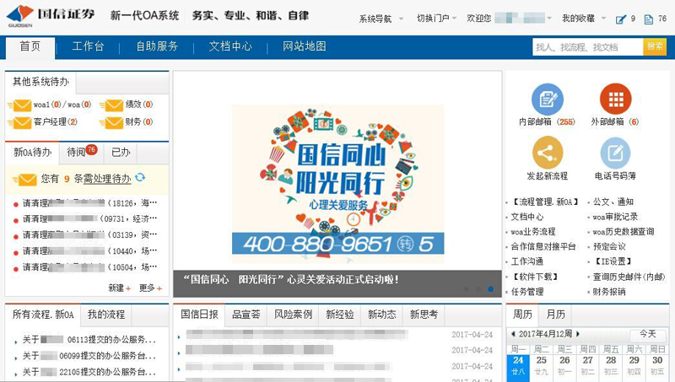Switch to the 工作台 navigation tab

[88, 47]
